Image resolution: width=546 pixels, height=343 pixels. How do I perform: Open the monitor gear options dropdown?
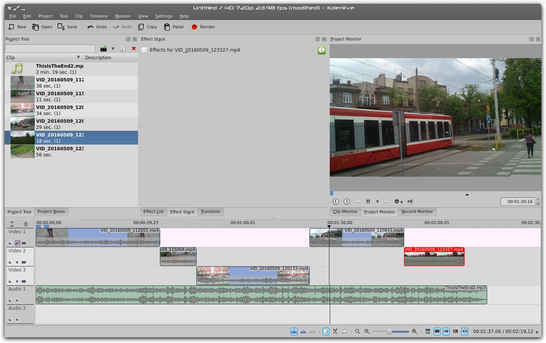click(x=398, y=201)
